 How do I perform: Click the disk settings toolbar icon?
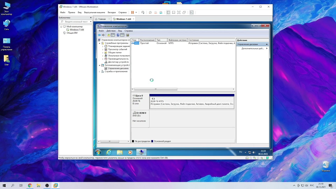click(128, 35)
